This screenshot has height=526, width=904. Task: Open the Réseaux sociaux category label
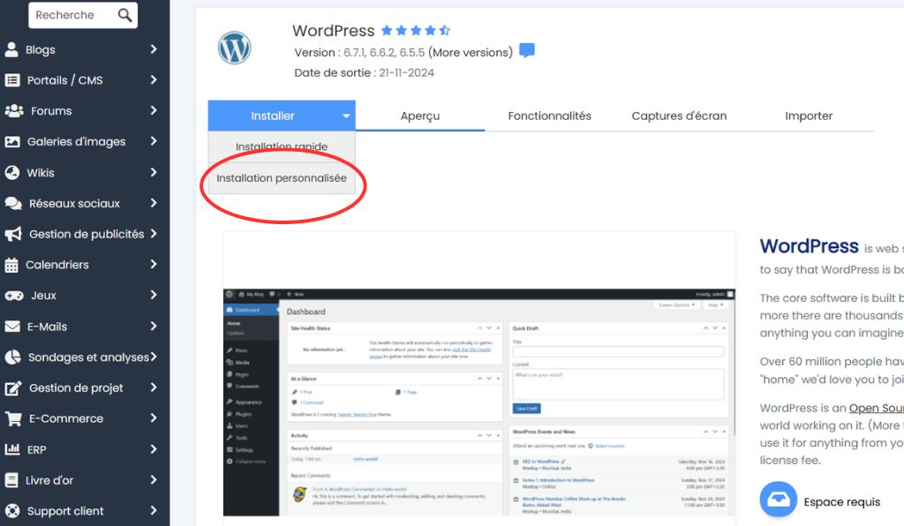(x=74, y=203)
